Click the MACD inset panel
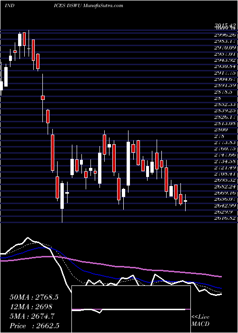This screenshot has width=238, height=333. [x=131, y=309]
